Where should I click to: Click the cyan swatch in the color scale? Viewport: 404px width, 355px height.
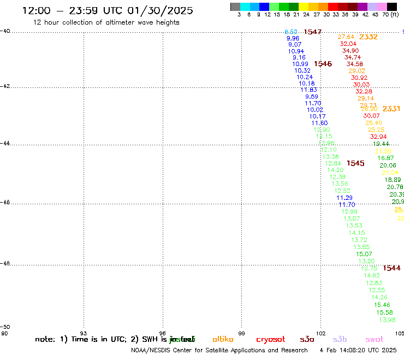click(x=245, y=7)
